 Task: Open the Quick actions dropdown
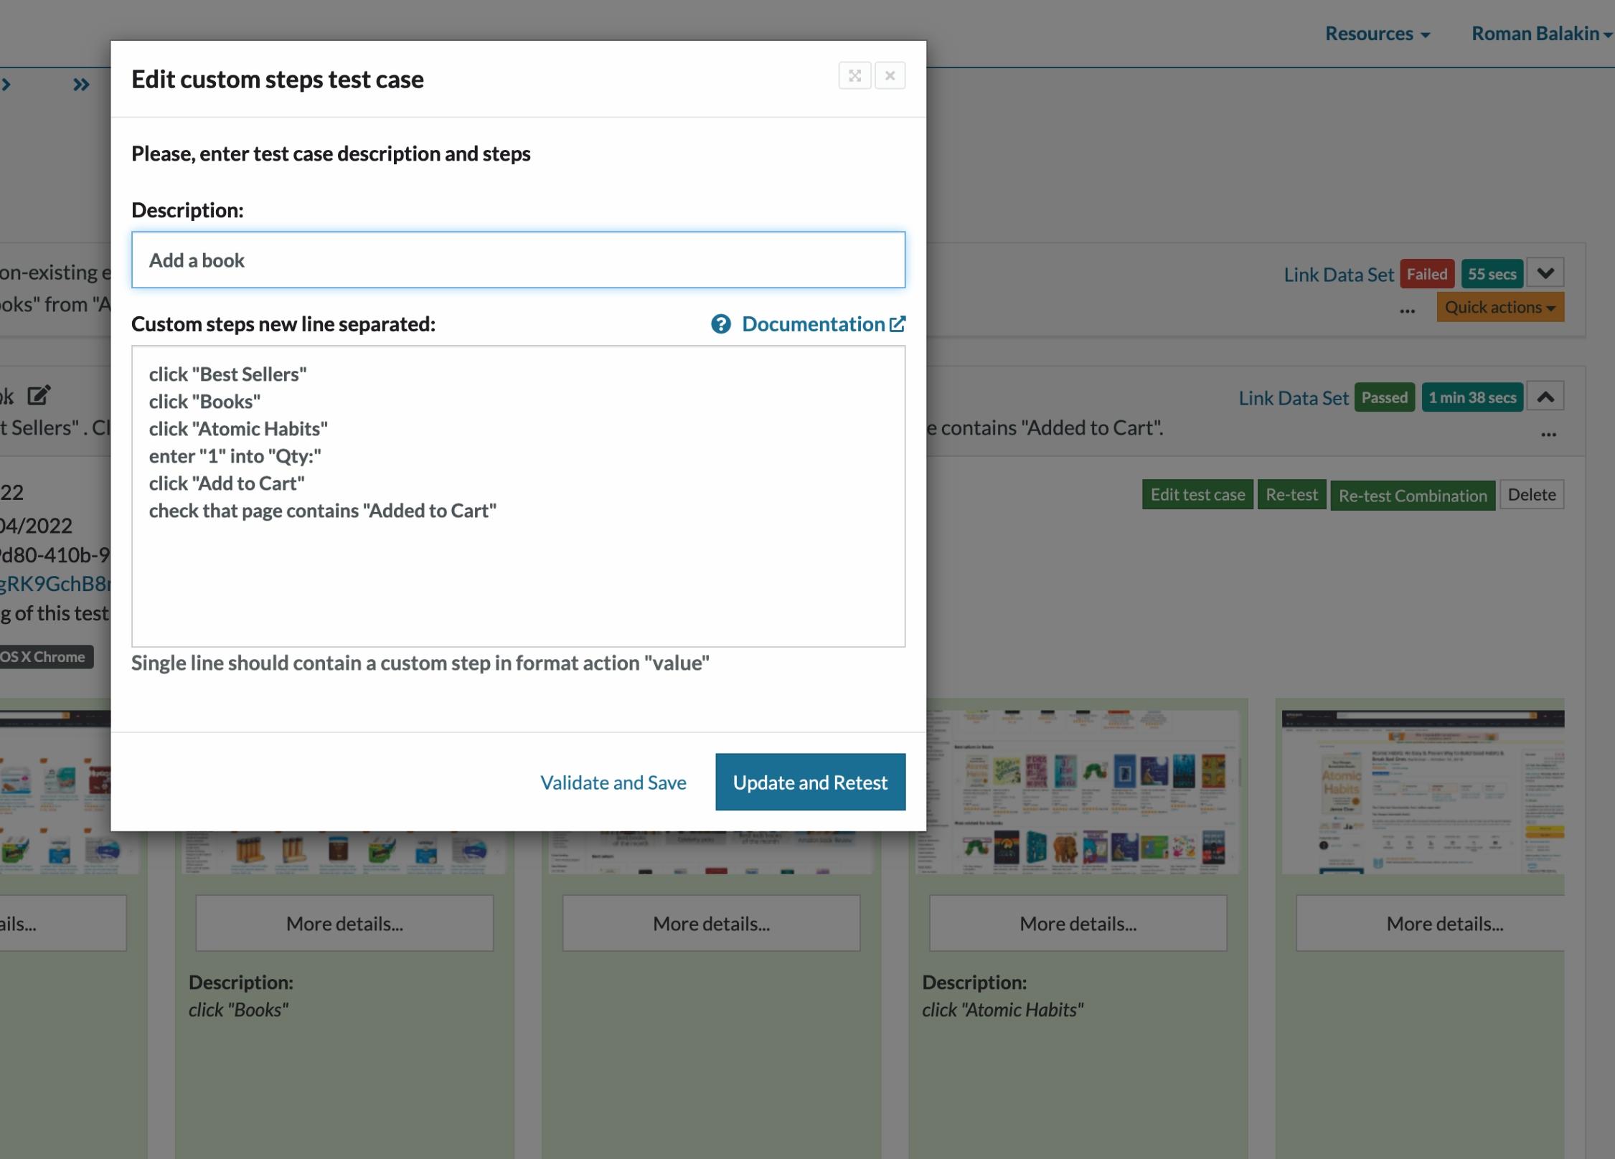coord(1499,307)
